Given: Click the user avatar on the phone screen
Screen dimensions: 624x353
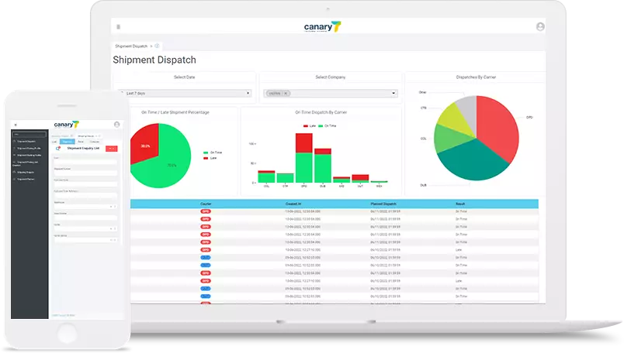Looking at the screenshot, I should coord(116,124).
